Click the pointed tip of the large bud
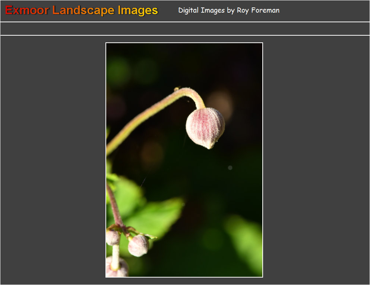The height and width of the screenshot is (285, 370). pyautogui.click(x=210, y=146)
